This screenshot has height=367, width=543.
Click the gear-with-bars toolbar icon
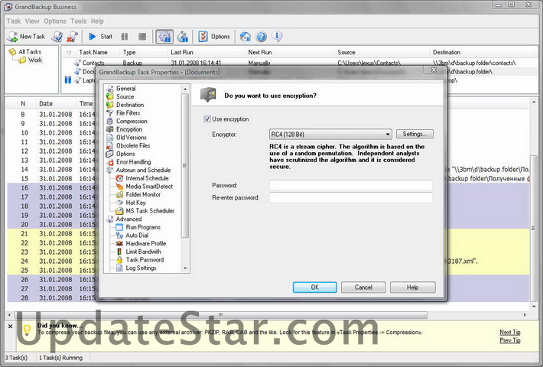point(164,37)
